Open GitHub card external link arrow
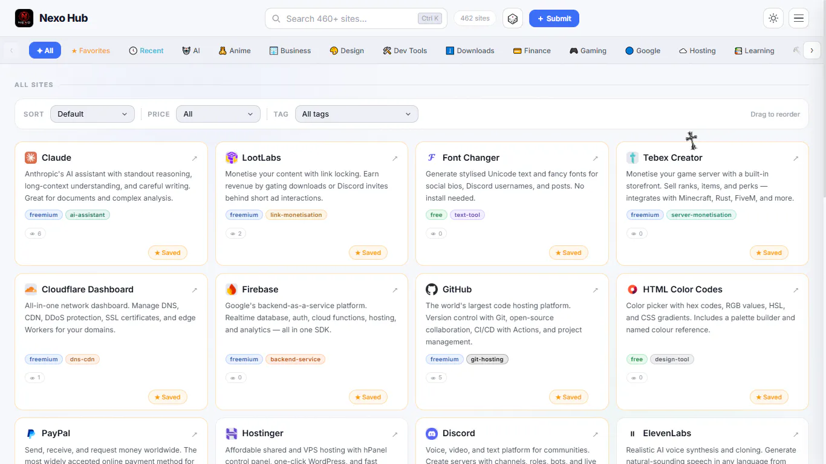826x464 pixels. coord(596,290)
